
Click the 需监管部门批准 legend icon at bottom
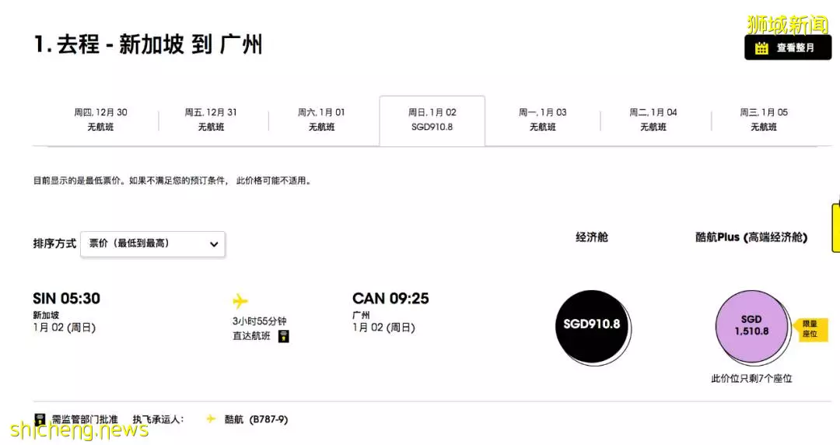[x=40, y=419]
